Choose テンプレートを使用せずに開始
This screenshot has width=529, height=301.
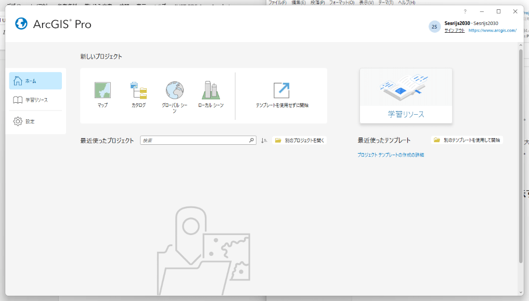coord(282,95)
